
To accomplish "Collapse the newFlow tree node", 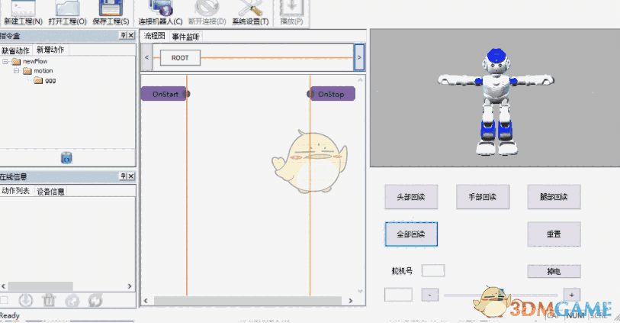I will pos(5,61).
